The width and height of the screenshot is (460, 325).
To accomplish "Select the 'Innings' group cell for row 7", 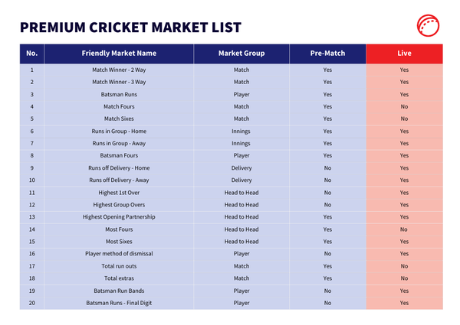I will pyautogui.click(x=242, y=143).
